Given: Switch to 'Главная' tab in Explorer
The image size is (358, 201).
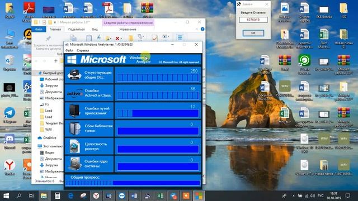Looking at the screenshot, I should coord(55,29).
